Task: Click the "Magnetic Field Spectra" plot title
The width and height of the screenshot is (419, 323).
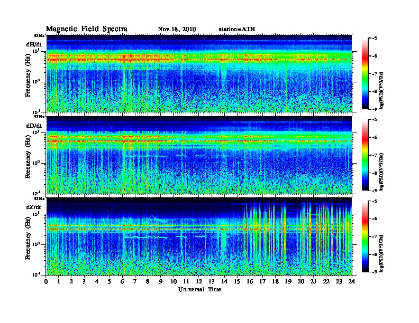Action: point(87,29)
